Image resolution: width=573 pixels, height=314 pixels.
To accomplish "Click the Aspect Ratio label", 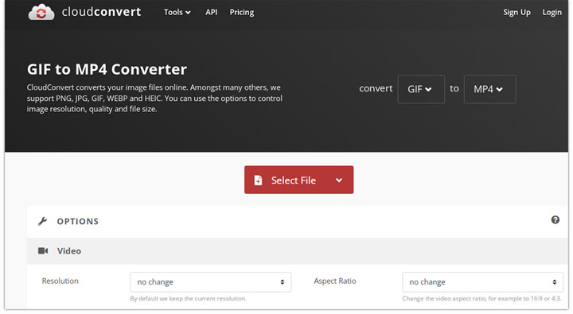I will pyautogui.click(x=335, y=281).
